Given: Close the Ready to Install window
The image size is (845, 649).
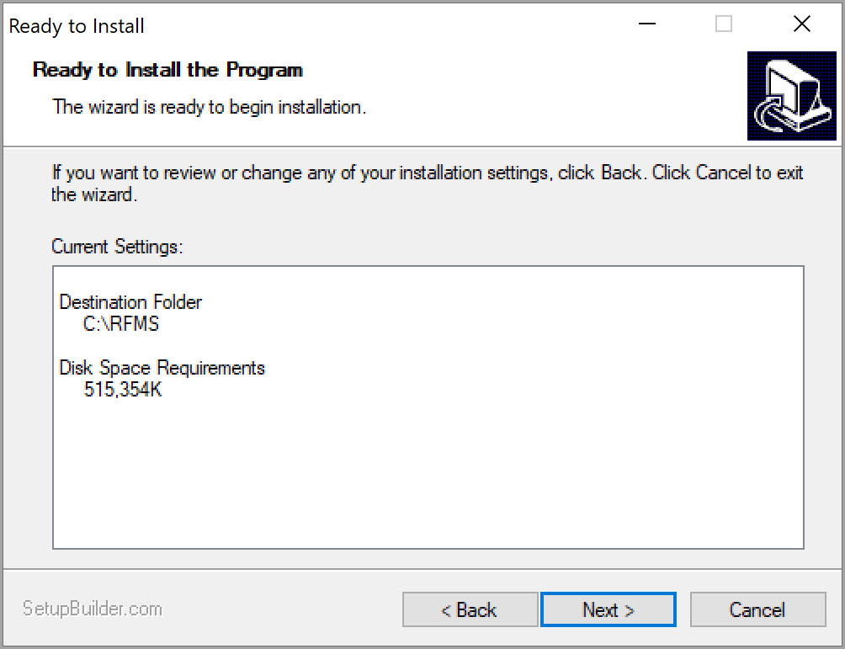Looking at the screenshot, I should pyautogui.click(x=801, y=24).
